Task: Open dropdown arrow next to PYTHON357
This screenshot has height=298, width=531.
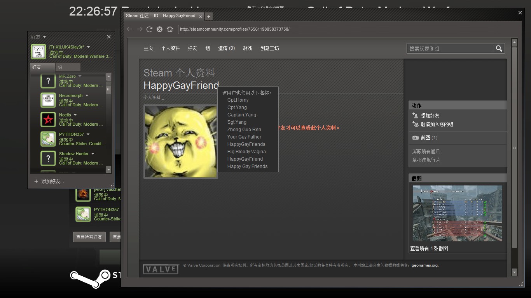Action: 88,134
